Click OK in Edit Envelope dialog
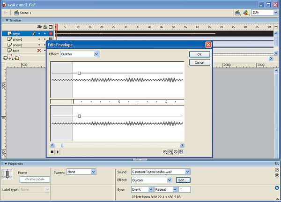This screenshot has height=202, width=281. click(200, 54)
